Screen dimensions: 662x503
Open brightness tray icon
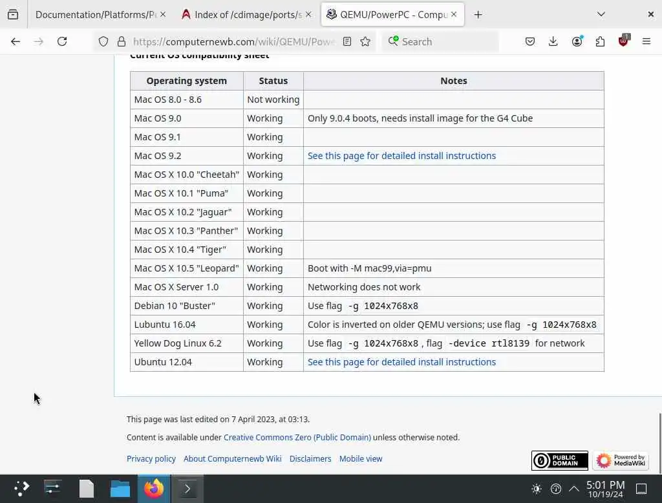[x=537, y=489]
